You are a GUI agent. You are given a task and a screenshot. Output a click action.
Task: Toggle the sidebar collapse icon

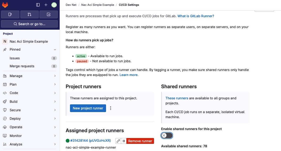38,5
